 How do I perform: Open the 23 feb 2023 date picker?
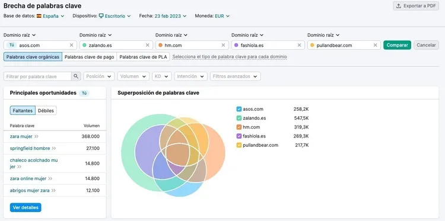[170, 16]
